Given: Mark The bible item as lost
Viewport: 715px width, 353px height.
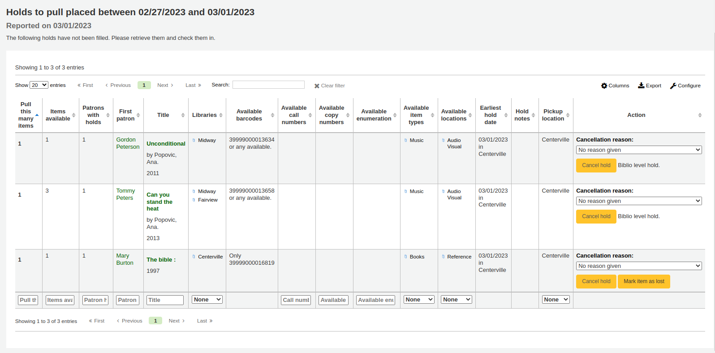Looking at the screenshot, I should [x=644, y=281].
